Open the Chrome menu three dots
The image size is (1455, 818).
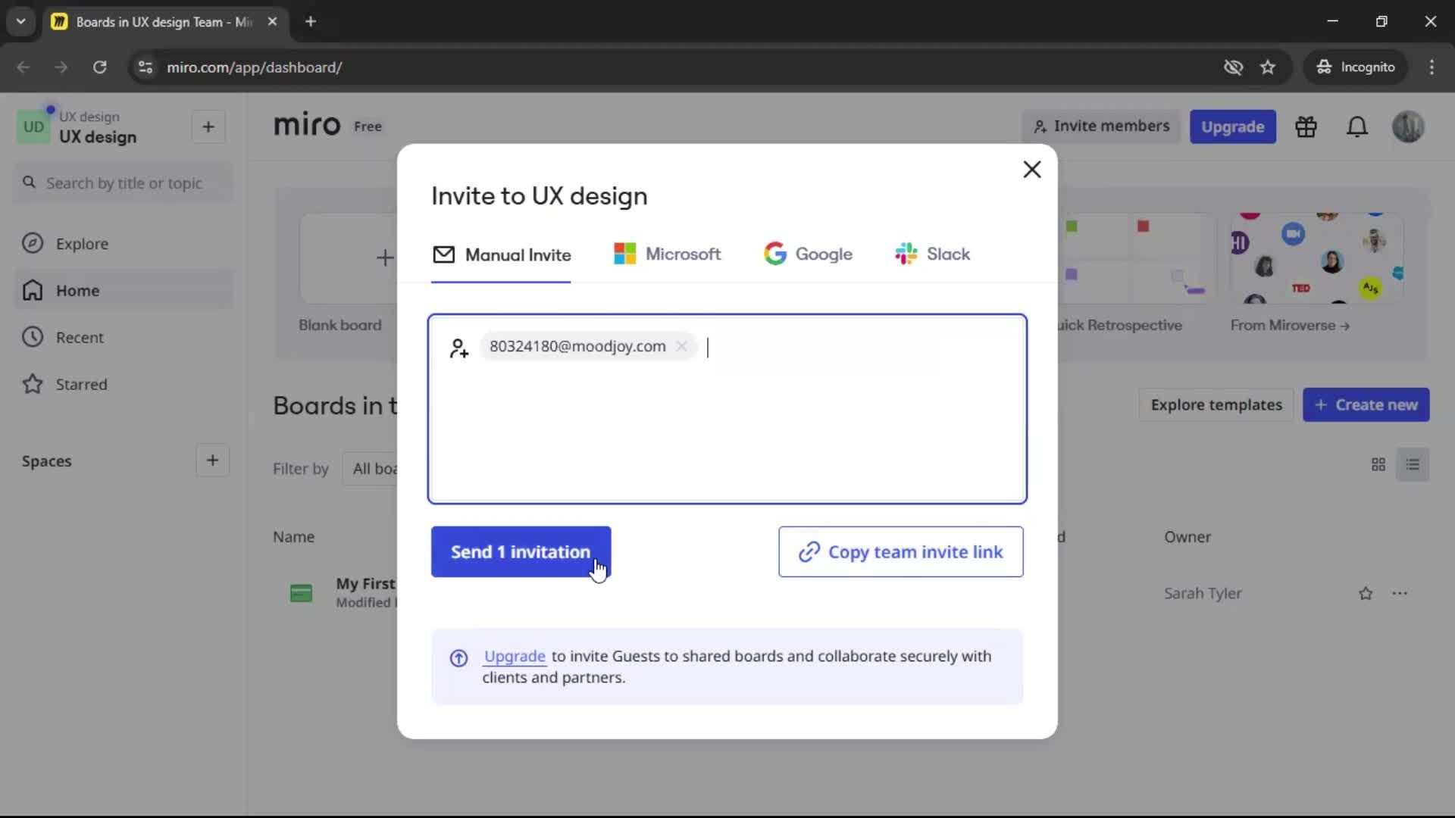(x=1432, y=67)
